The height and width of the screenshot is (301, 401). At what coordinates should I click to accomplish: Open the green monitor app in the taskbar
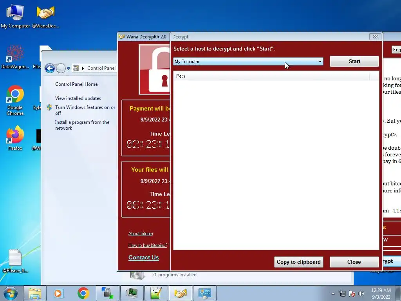pyautogui.click(x=132, y=293)
